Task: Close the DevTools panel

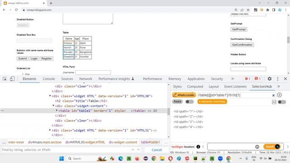Action: (x=285, y=79)
